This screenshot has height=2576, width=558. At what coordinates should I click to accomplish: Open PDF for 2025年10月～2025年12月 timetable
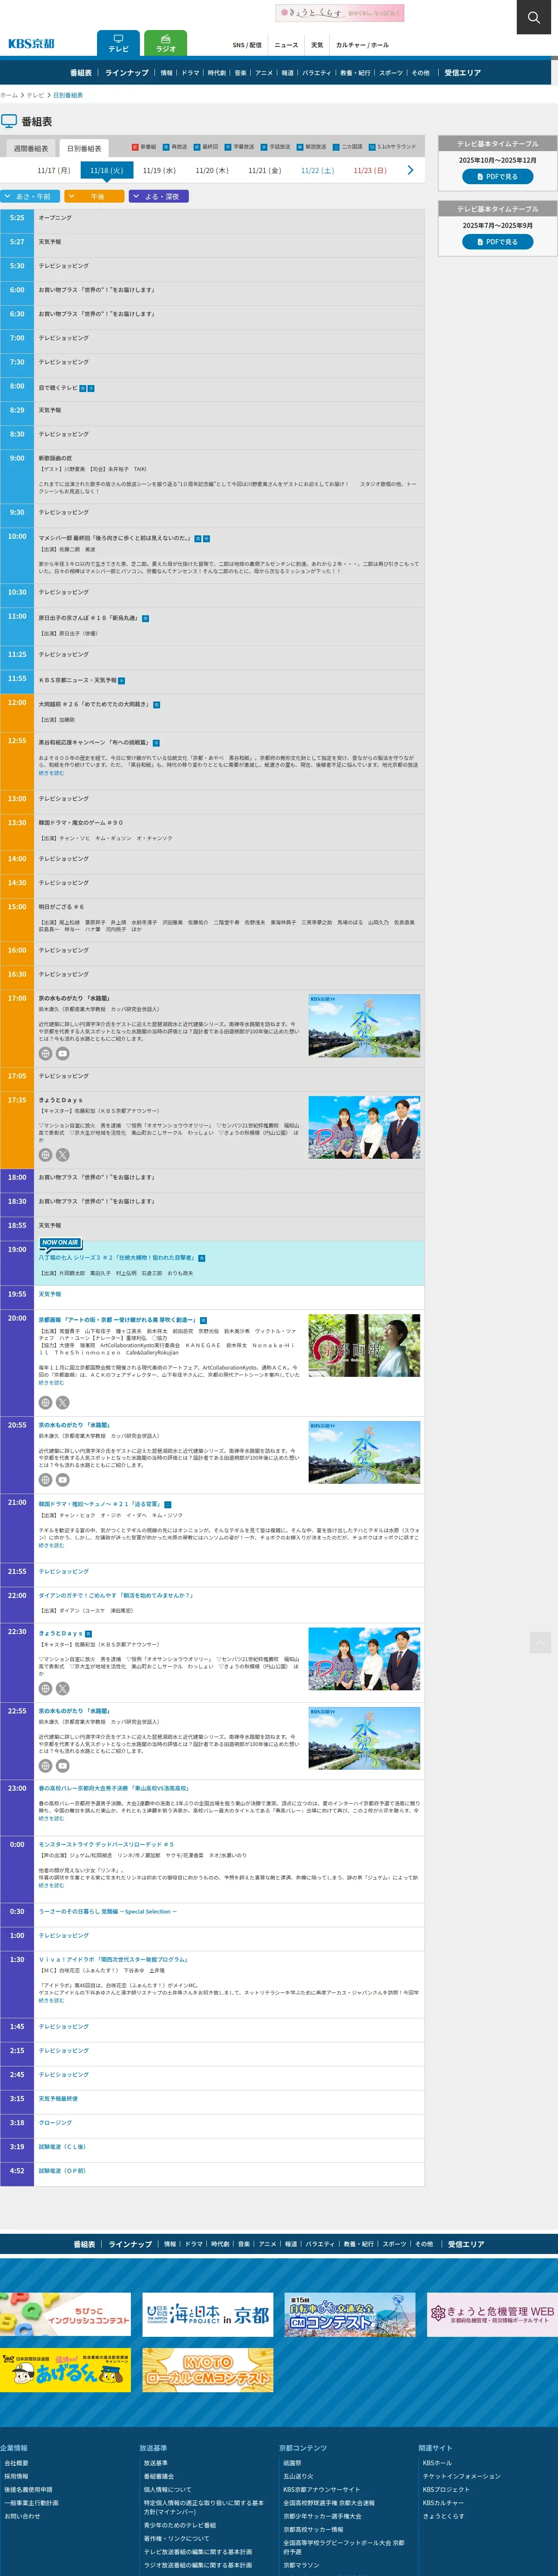pyautogui.click(x=497, y=177)
